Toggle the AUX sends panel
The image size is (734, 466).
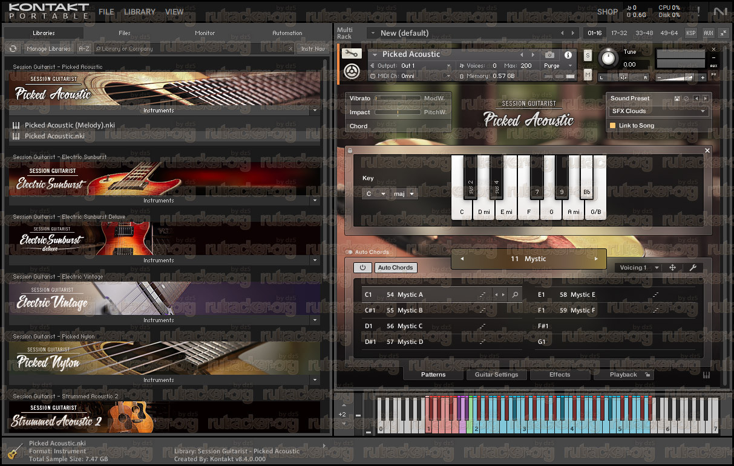point(708,33)
